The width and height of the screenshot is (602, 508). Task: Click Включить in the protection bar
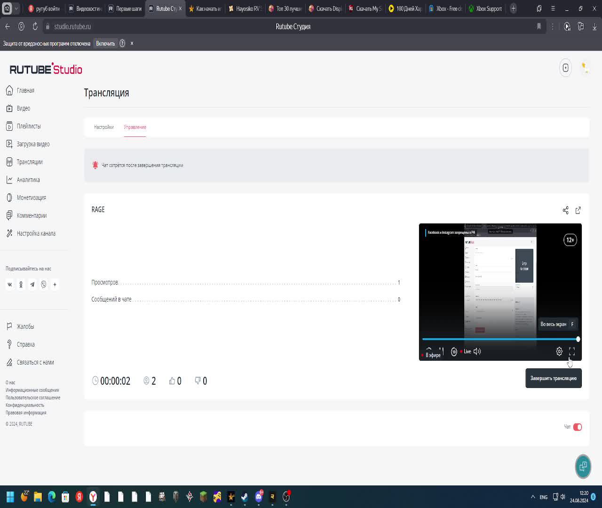(x=105, y=43)
